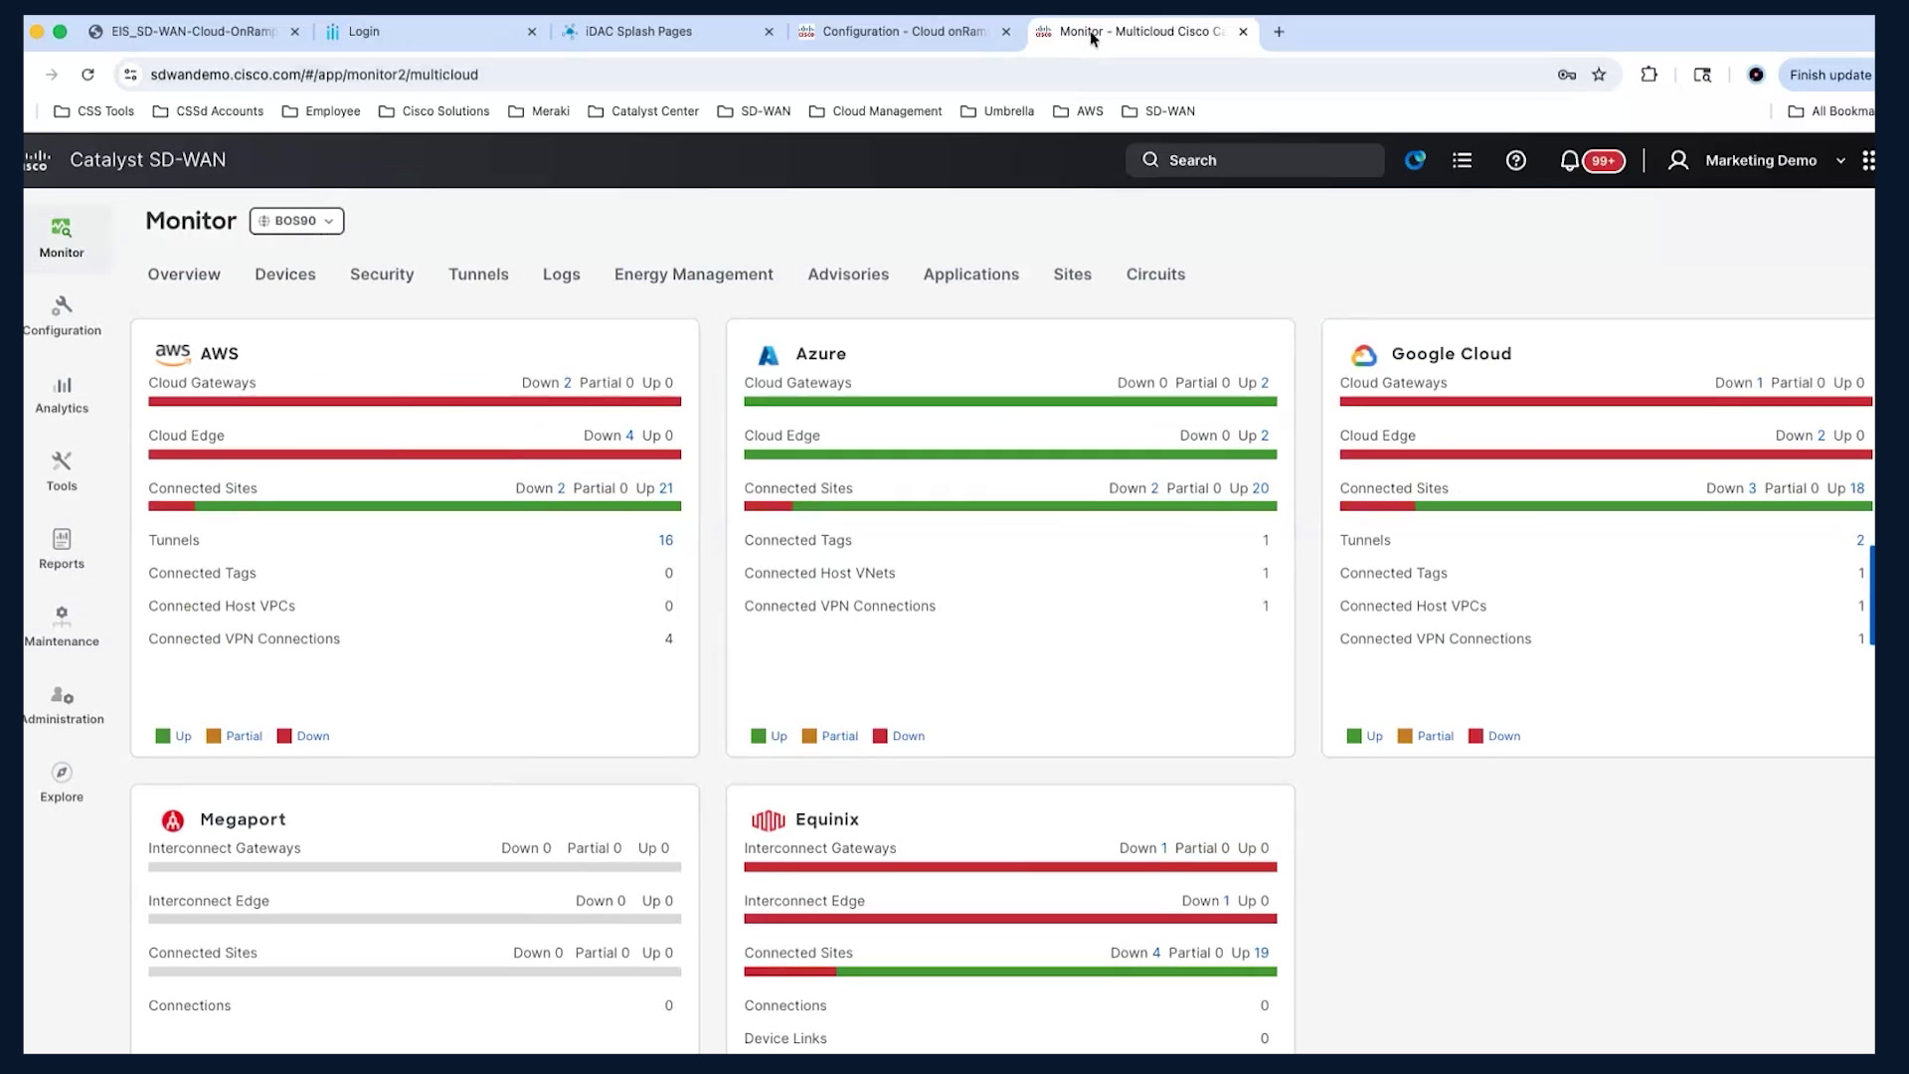1909x1074 pixels.
Task: Expand the Marketing Demo user menu
Action: tap(1757, 160)
